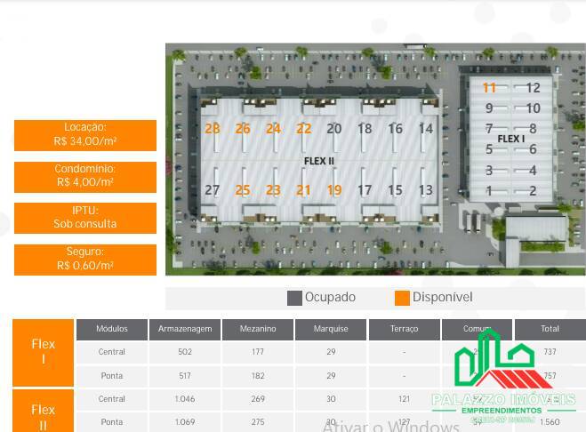Click the Armazenagem column header
The width and height of the screenshot is (586, 432).
(x=185, y=329)
